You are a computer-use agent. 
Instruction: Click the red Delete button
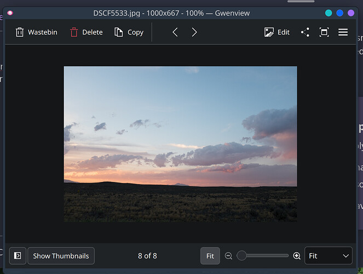point(87,32)
